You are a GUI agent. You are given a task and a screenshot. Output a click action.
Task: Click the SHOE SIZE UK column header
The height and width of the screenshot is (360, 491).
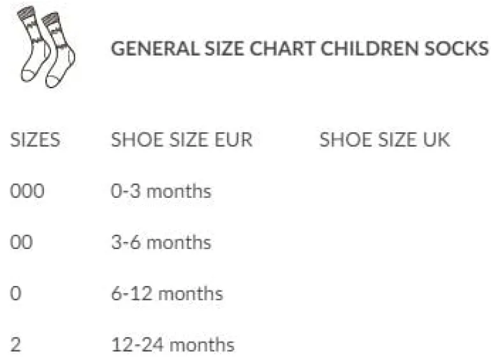pyautogui.click(x=385, y=140)
